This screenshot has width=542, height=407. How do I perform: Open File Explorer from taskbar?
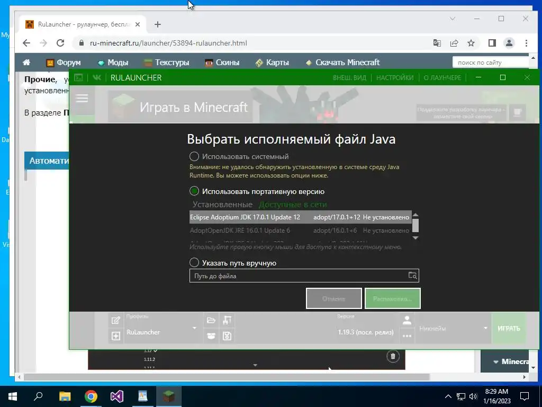(x=65, y=396)
